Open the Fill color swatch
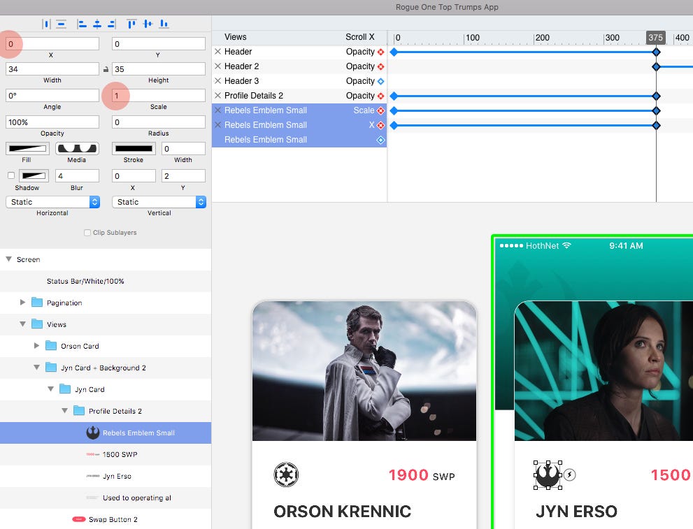The width and height of the screenshot is (693, 529). click(27, 149)
